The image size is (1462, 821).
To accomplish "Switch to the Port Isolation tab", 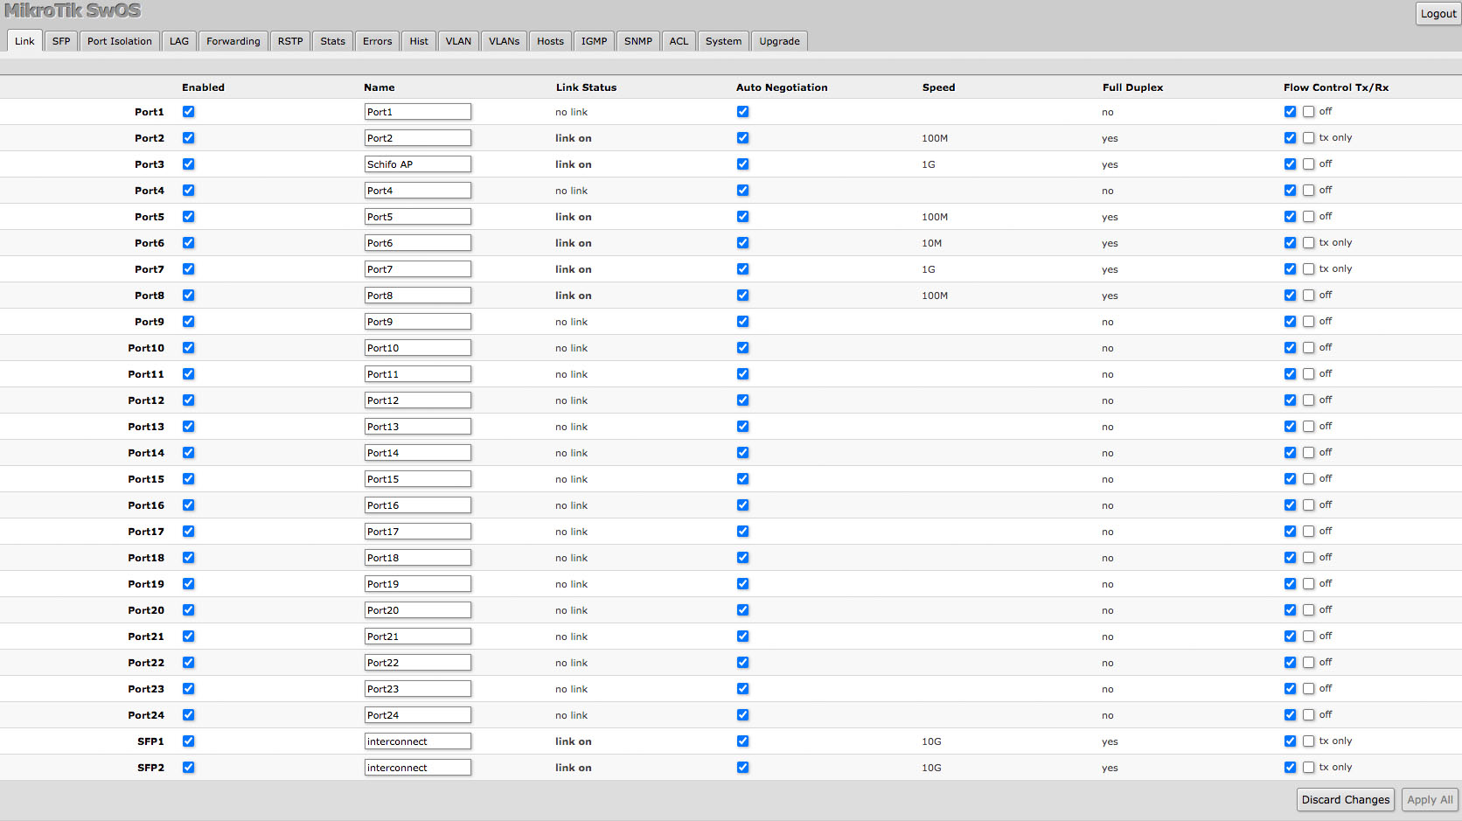I will (x=120, y=41).
